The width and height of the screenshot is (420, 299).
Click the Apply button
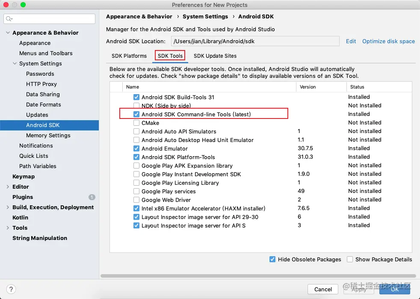[x=359, y=289]
